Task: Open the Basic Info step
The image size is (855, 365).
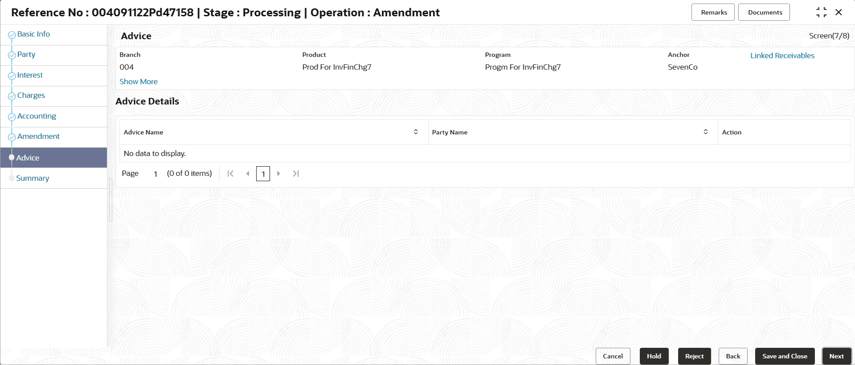Action: click(34, 34)
